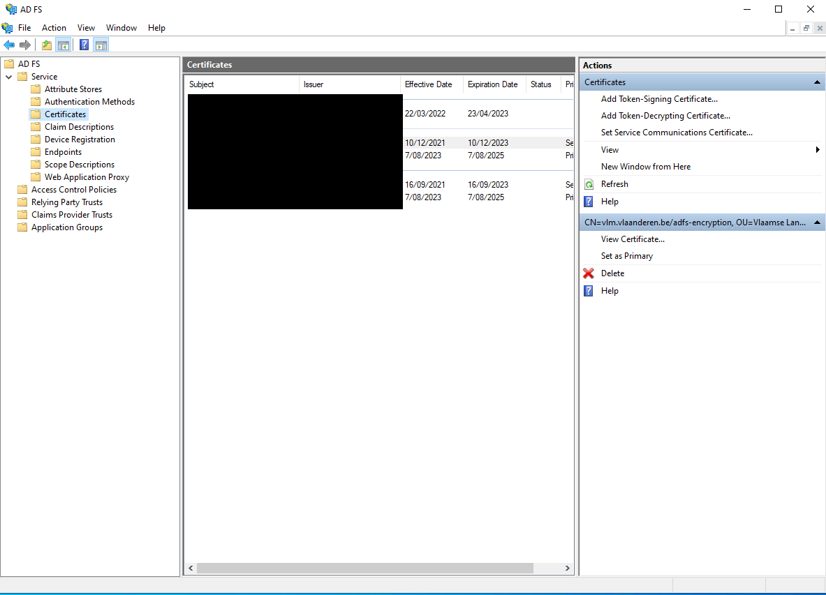Sort by the Issuer column header
The image size is (826, 595).
(x=350, y=84)
